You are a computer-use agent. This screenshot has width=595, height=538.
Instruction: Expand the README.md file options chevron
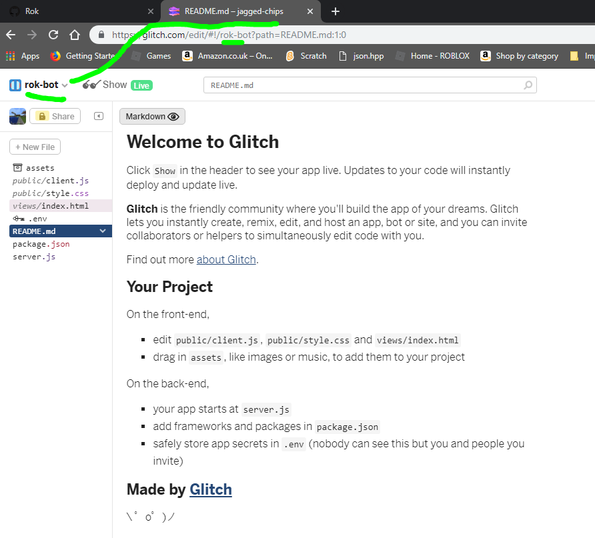[103, 231]
